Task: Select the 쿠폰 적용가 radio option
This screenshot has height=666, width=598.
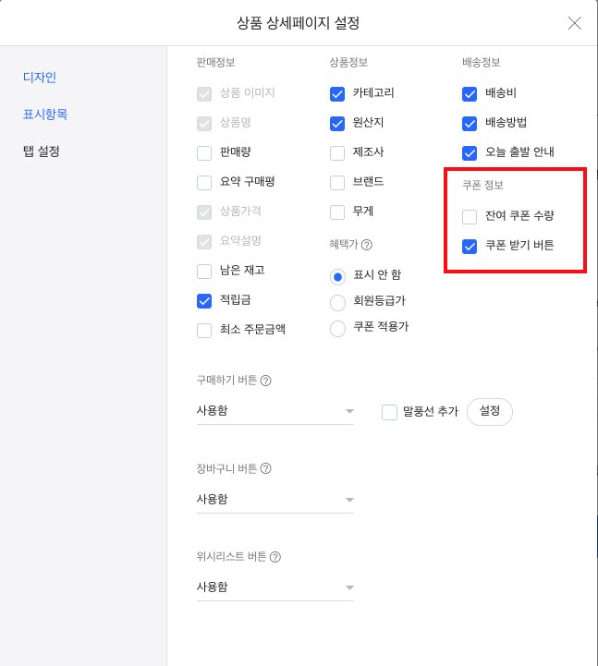Action: 337,327
